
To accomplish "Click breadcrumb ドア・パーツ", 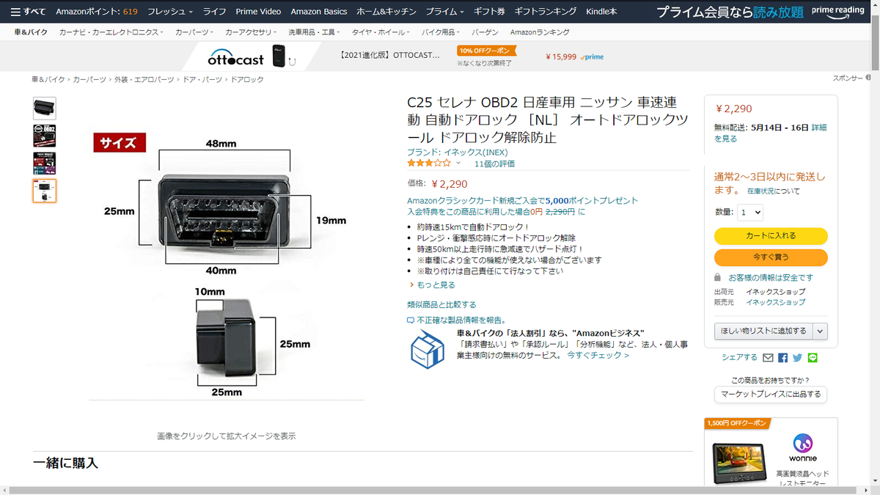I will pos(202,79).
